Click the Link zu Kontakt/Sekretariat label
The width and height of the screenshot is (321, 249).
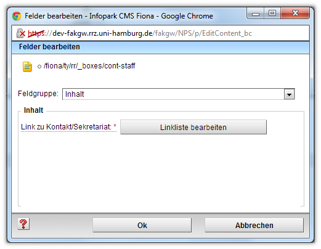coord(66,127)
